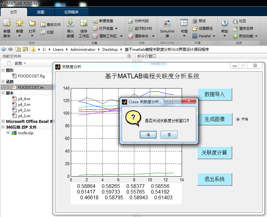This screenshot has height=217, width=267.
Task: Click the 关联度计算 button
Action: pos(215,153)
